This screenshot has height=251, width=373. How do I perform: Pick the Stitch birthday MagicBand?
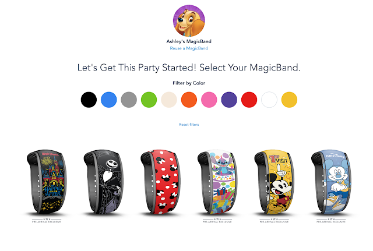click(217, 182)
